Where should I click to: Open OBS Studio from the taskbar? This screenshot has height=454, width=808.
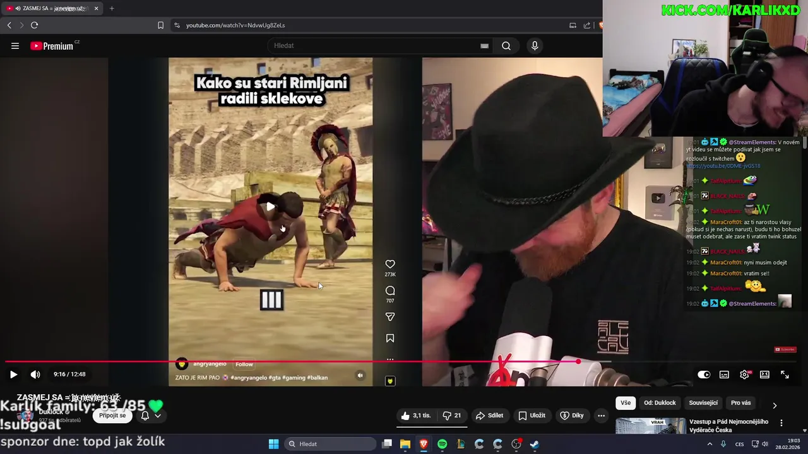(x=516, y=444)
